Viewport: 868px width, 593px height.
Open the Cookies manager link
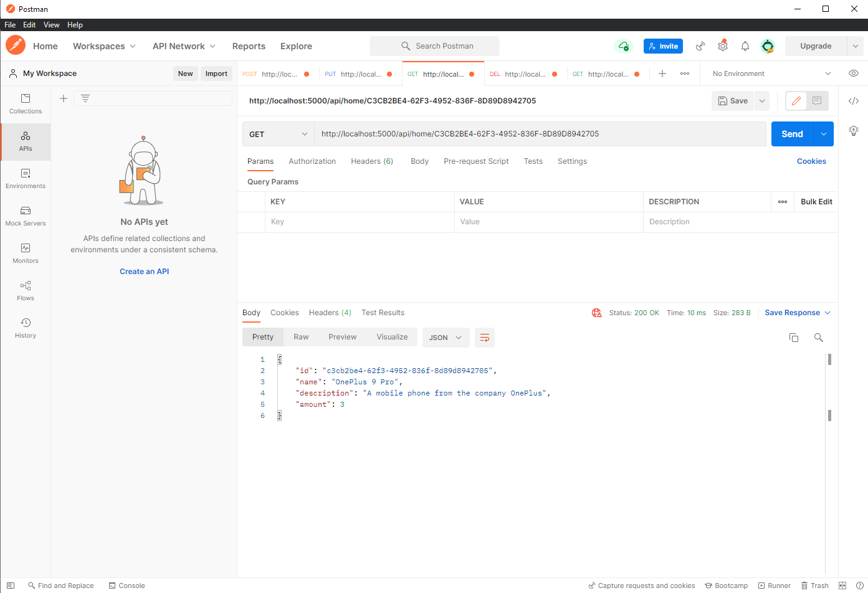811,161
